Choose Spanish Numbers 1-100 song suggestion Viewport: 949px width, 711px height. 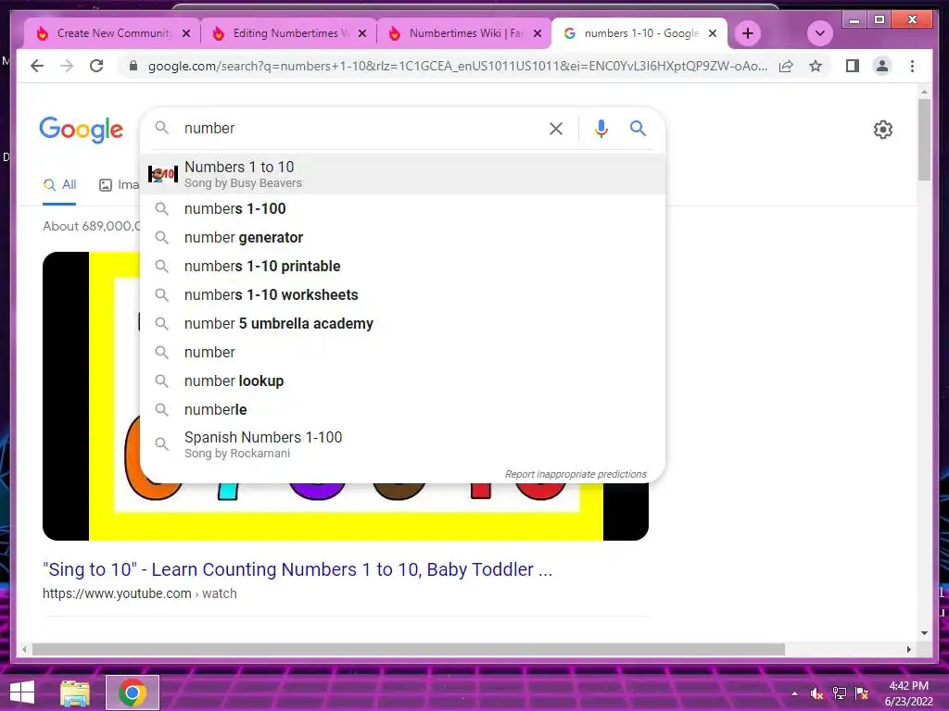tap(402, 444)
